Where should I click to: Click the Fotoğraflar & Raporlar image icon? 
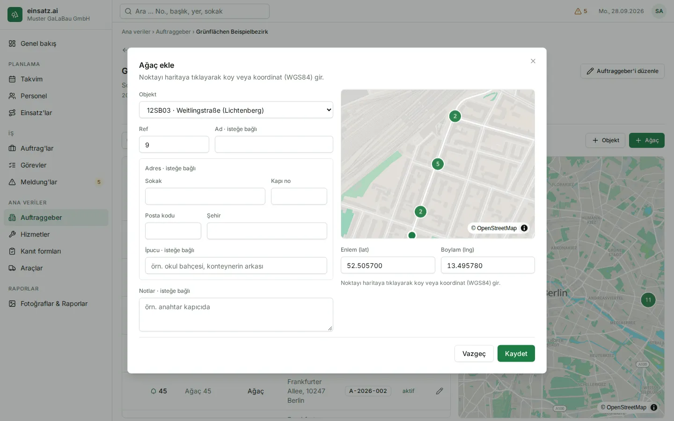[12, 304]
